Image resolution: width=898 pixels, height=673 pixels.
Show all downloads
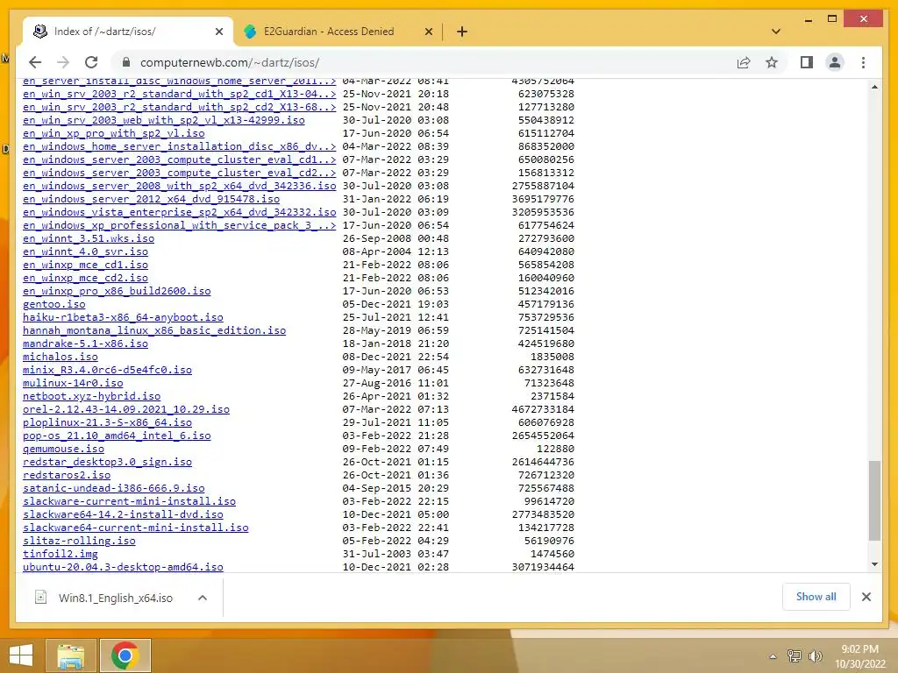816,597
